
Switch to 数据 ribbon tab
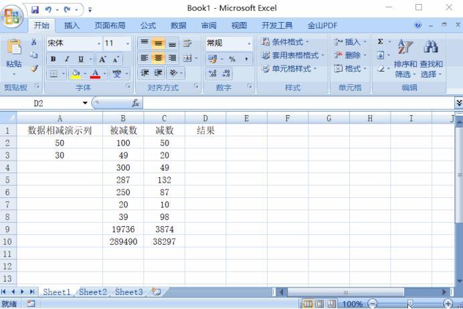pyautogui.click(x=179, y=25)
